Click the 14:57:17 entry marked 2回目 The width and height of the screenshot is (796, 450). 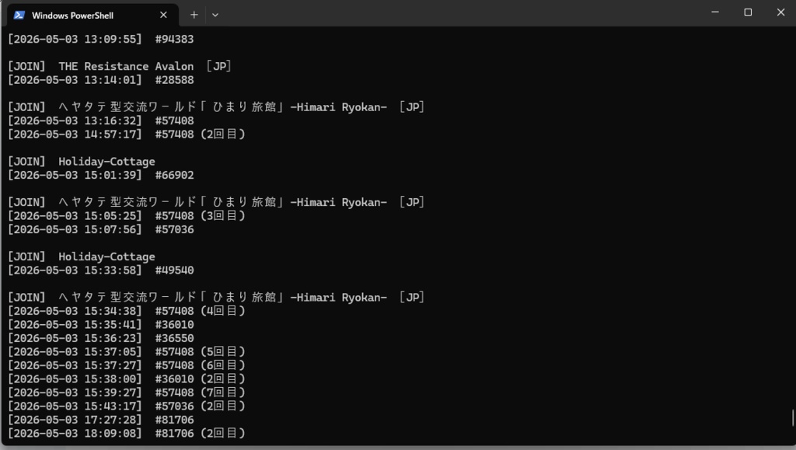coord(127,134)
